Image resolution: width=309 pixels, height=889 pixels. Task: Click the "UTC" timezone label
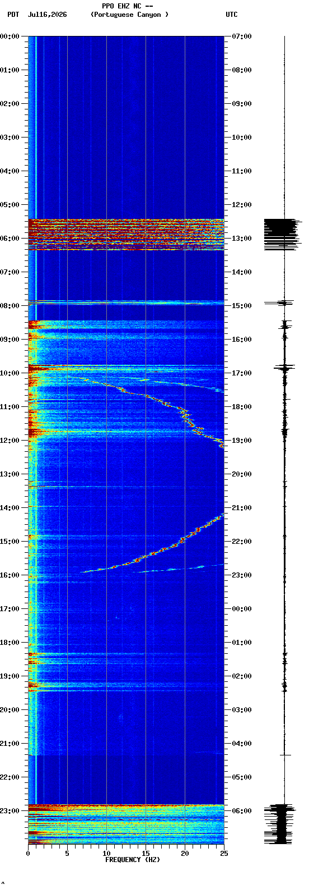[x=232, y=15]
